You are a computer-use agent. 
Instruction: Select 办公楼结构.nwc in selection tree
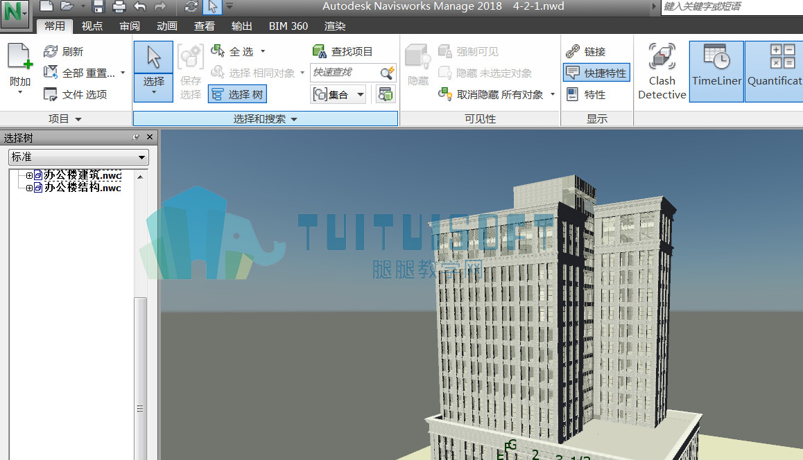(83, 188)
